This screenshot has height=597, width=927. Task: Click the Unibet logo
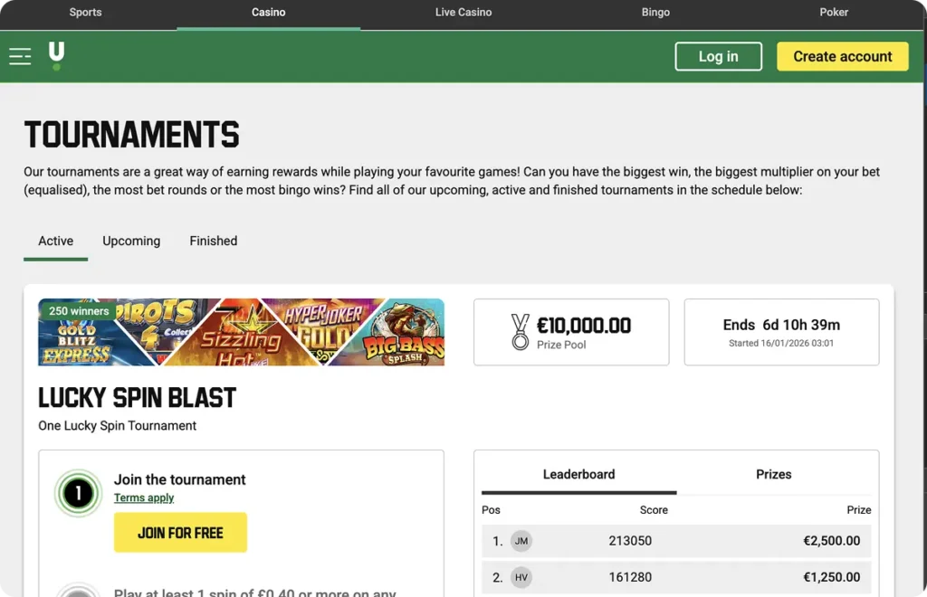click(55, 55)
